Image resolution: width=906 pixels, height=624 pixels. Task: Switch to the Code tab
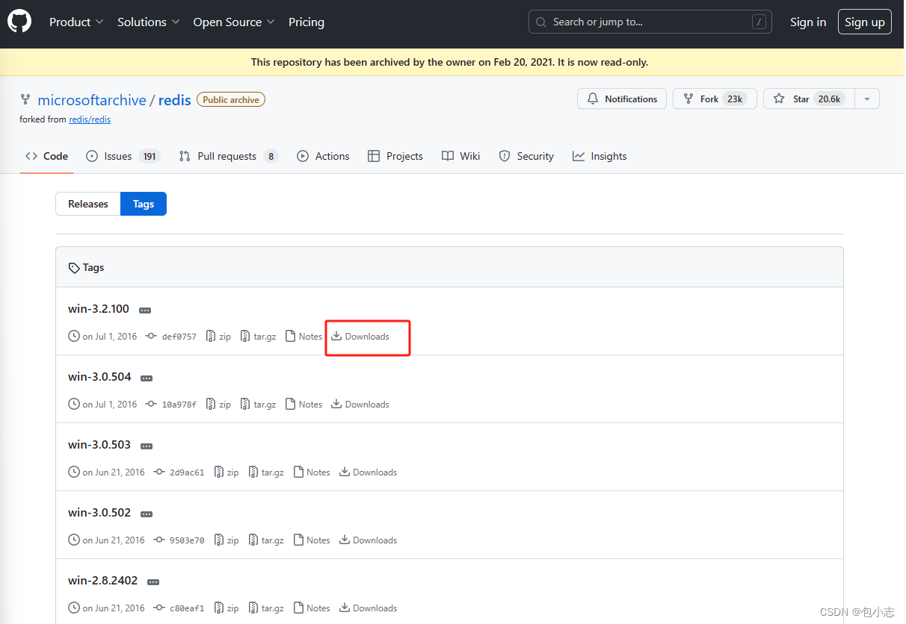tap(46, 156)
